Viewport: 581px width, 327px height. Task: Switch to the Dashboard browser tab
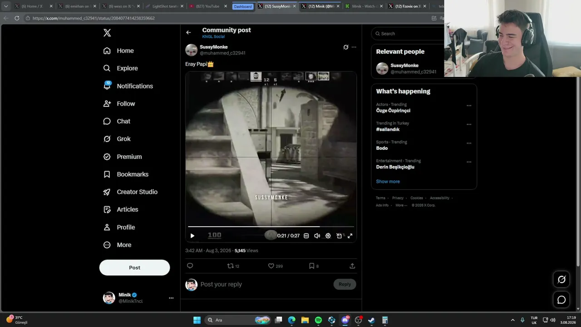(x=243, y=6)
